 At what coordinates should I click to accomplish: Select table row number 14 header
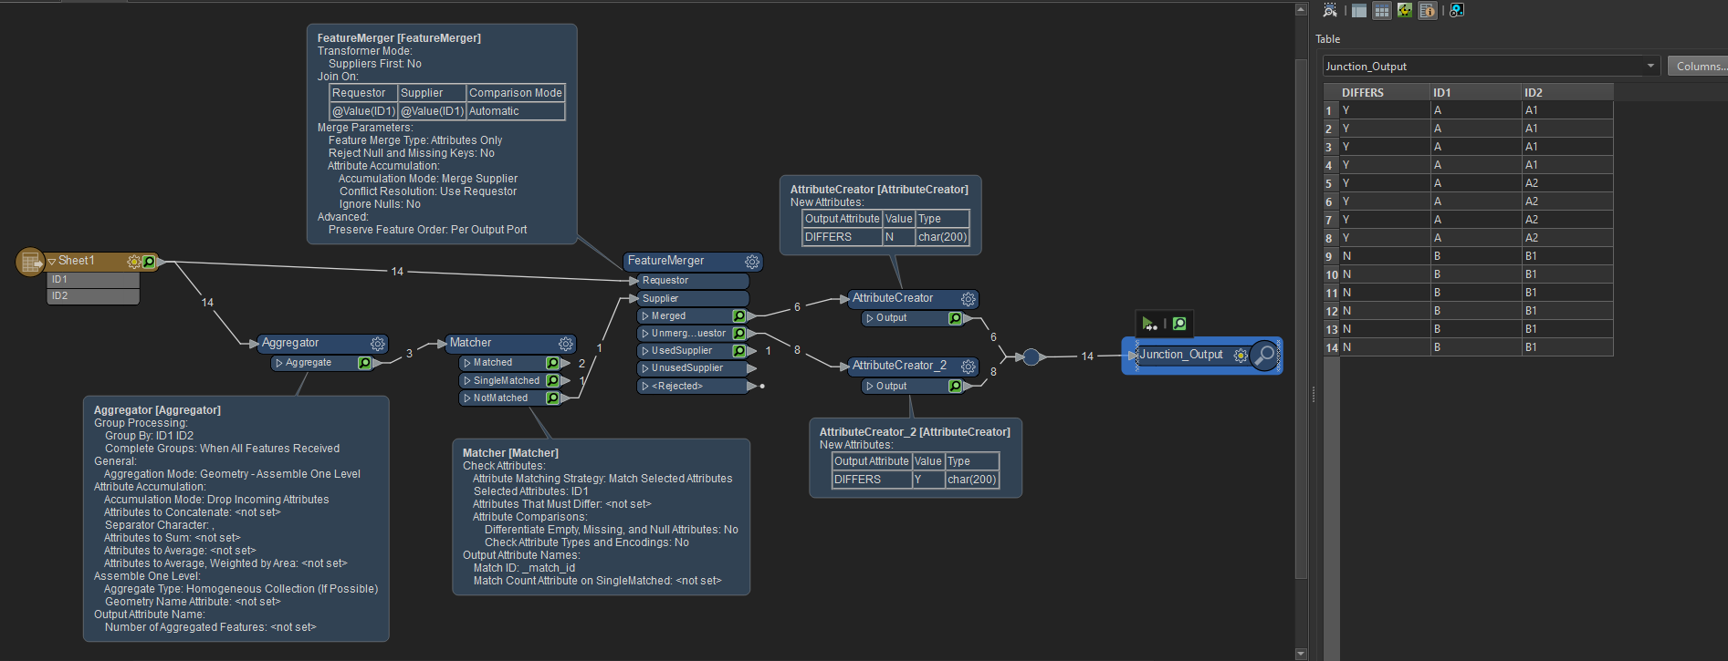click(1331, 347)
